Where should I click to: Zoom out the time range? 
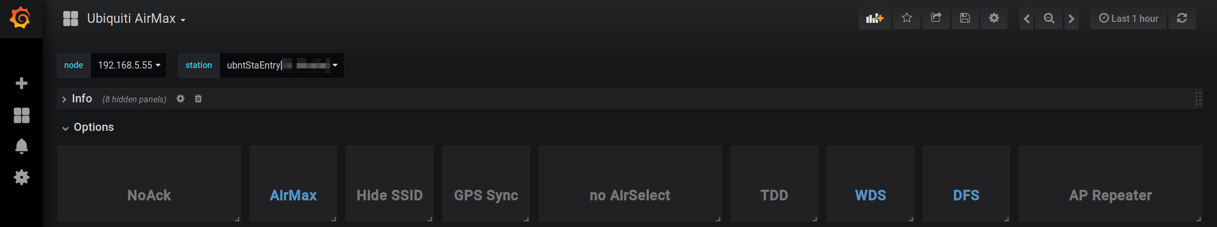[x=1049, y=19]
